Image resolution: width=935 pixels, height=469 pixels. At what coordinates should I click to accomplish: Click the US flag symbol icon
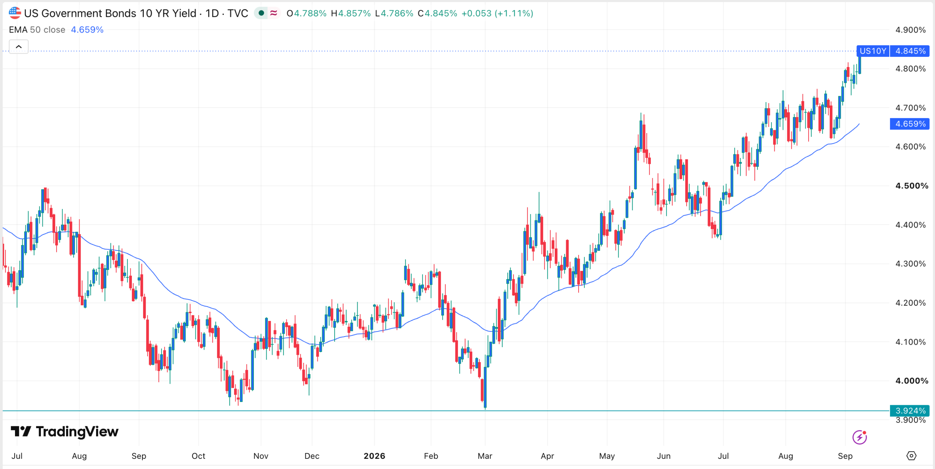[x=15, y=13]
